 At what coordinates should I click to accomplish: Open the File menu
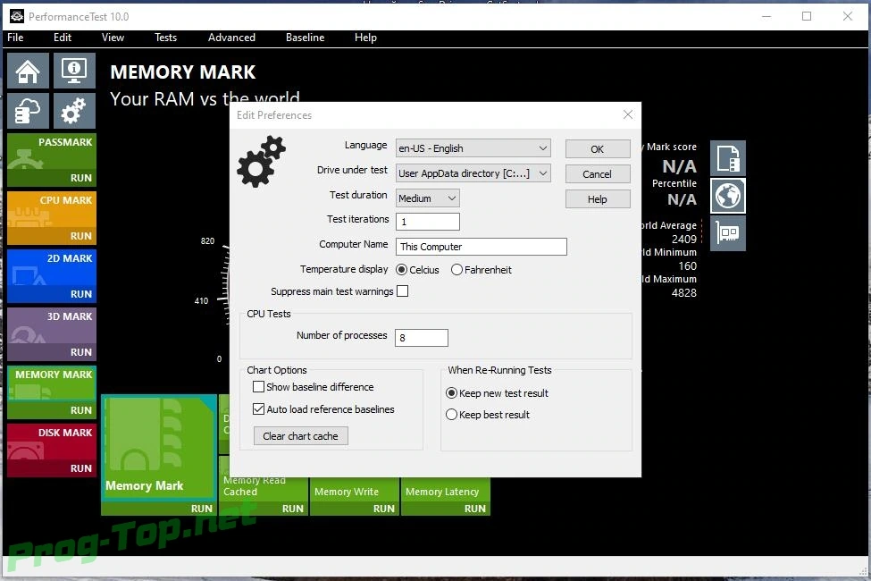point(15,38)
